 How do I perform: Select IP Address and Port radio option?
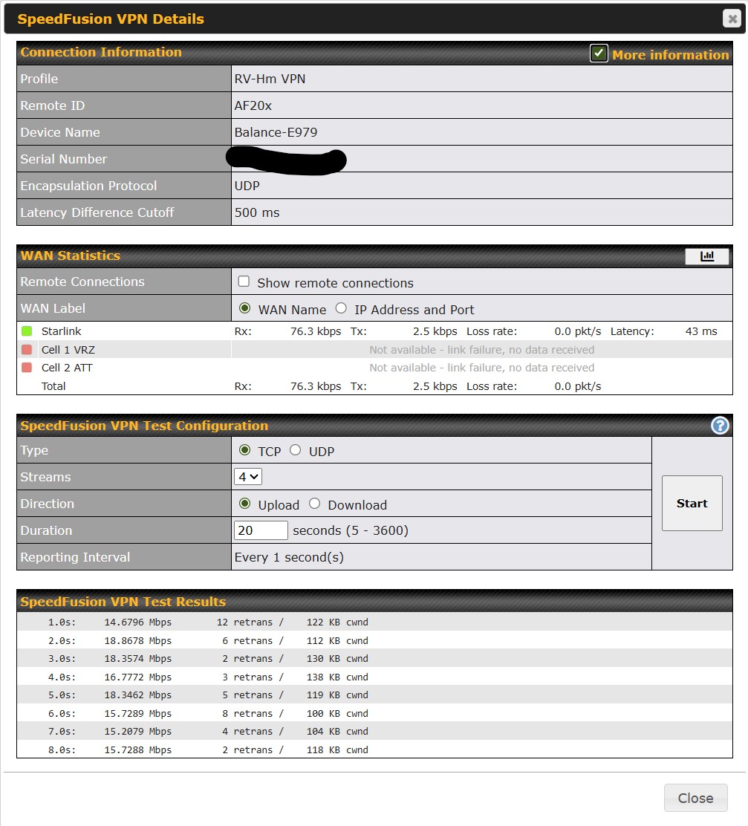[x=341, y=309]
